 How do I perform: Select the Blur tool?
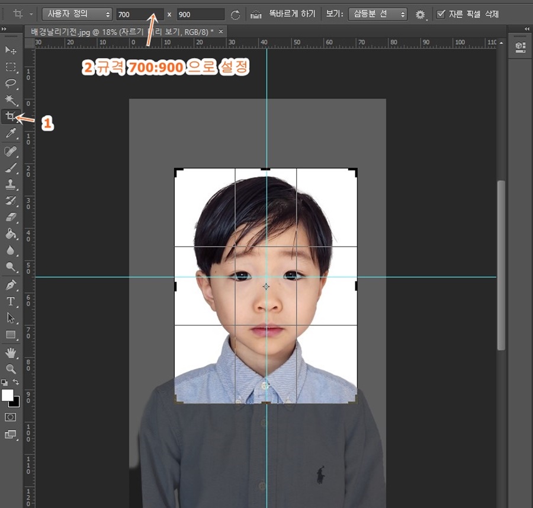point(11,251)
